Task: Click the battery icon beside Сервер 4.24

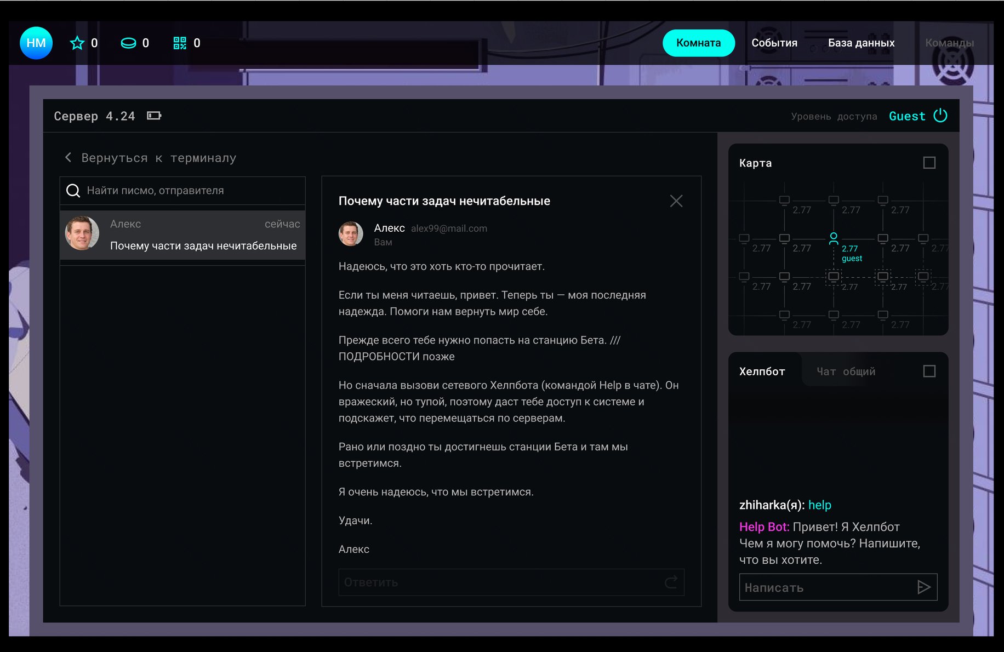Action: [154, 116]
